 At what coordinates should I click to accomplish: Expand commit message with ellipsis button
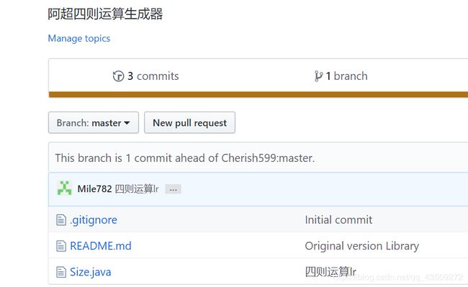(x=173, y=189)
